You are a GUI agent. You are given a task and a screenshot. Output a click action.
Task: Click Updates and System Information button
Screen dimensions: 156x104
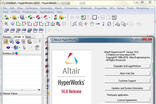(127, 88)
